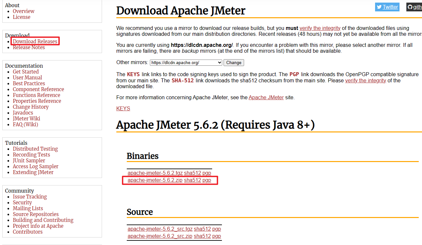Click pgp link for src.tgz
The width and height of the screenshot is (422, 245).
(x=217, y=229)
